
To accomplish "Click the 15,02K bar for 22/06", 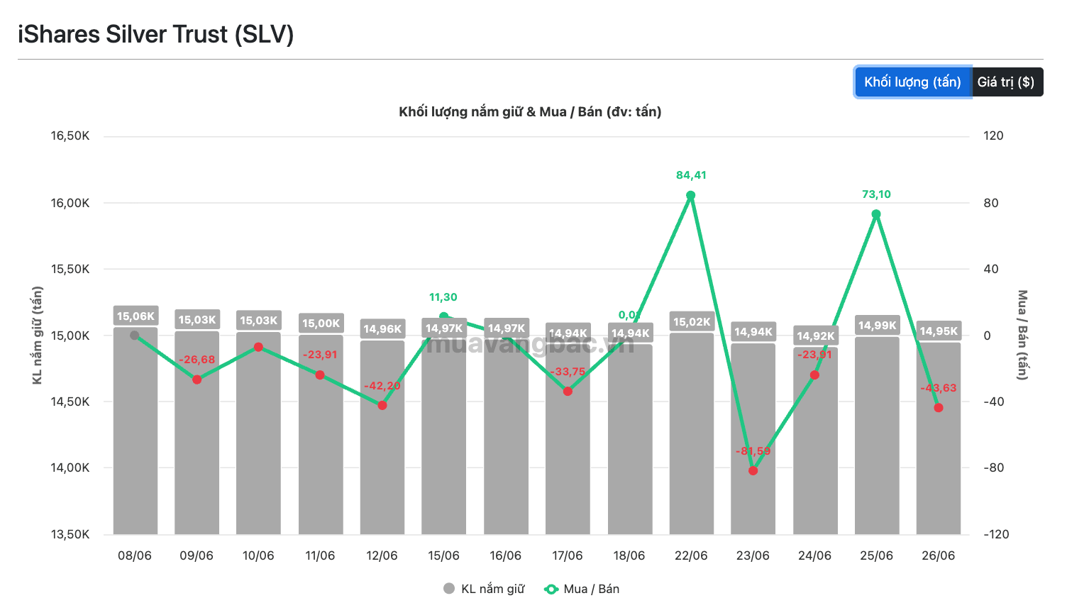I will [691, 433].
